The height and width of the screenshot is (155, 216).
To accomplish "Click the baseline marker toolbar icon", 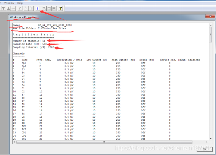I will [14, 8].
